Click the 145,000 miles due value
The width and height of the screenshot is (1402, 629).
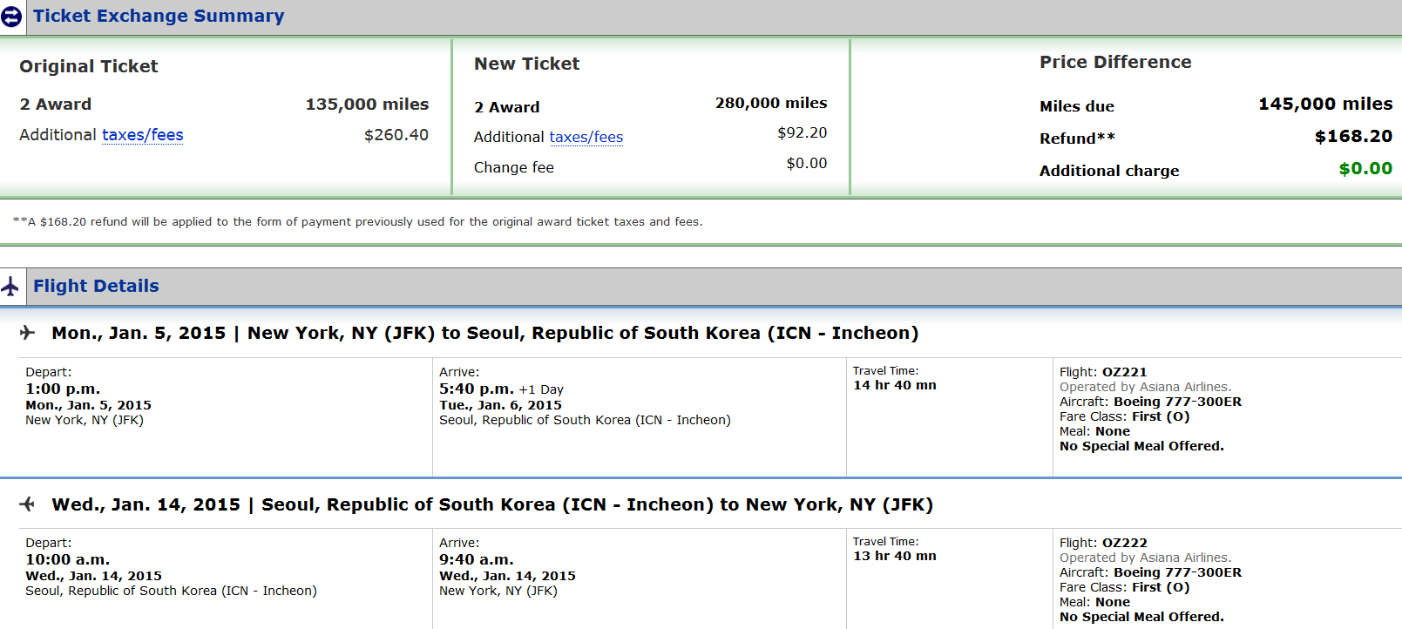pos(1325,104)
